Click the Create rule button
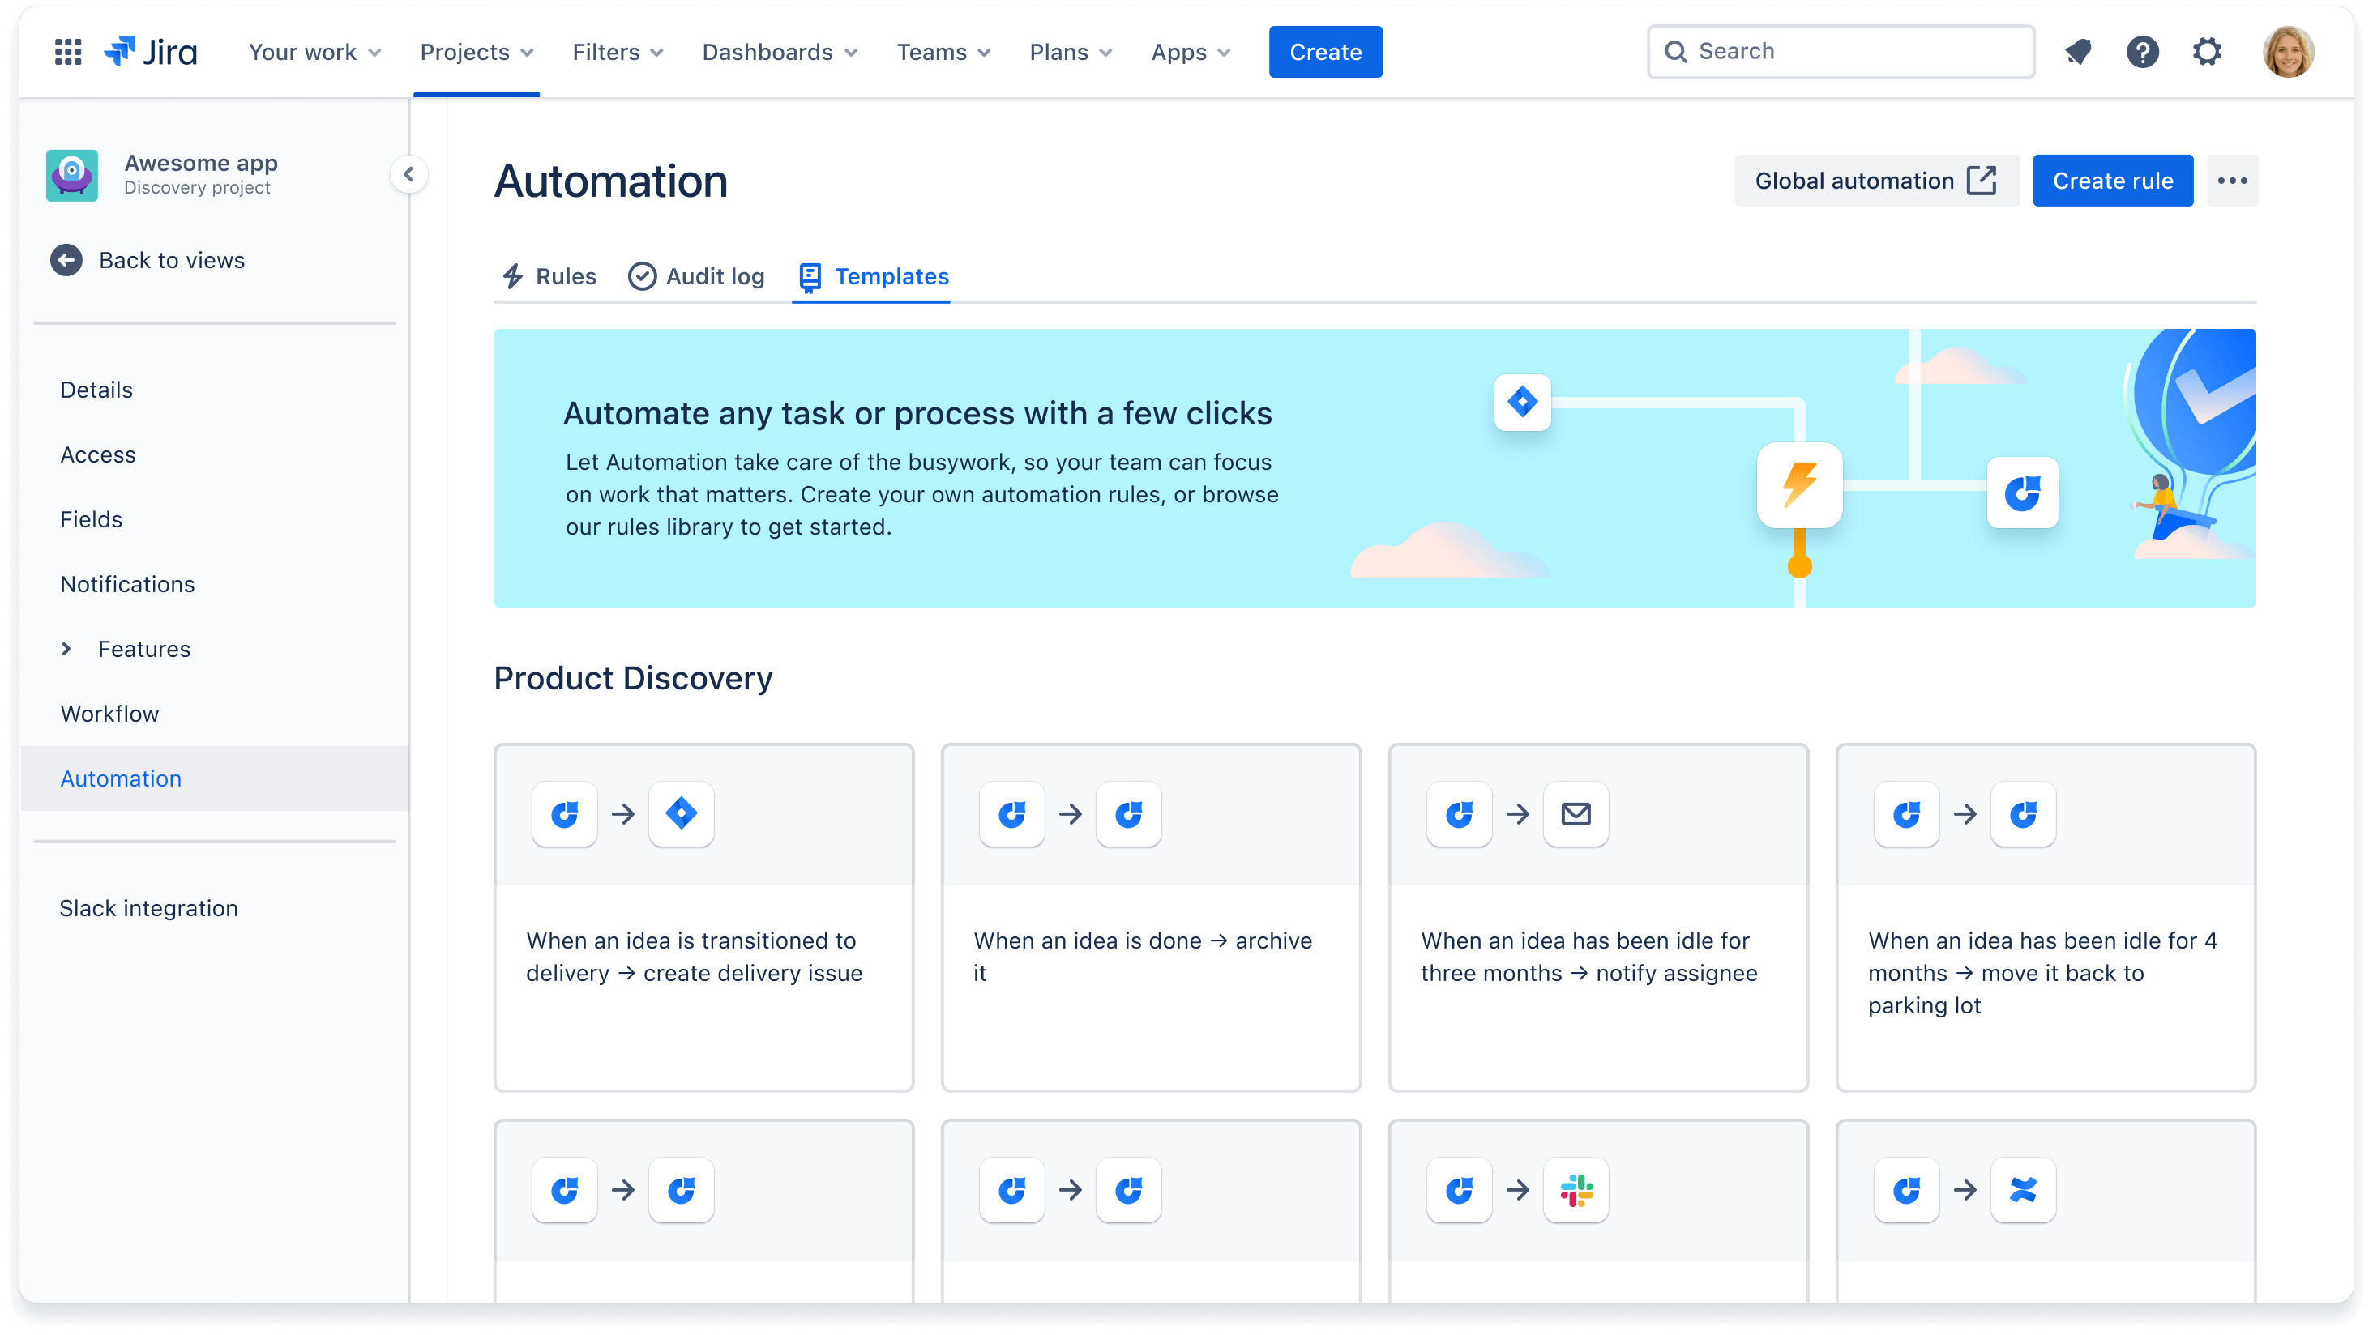 [2112, 181]
